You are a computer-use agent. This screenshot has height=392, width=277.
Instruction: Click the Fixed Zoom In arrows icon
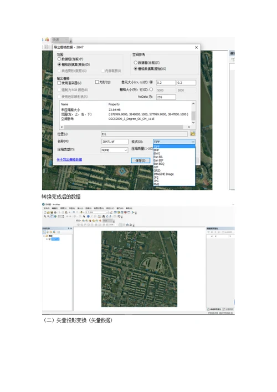(59, 216)
